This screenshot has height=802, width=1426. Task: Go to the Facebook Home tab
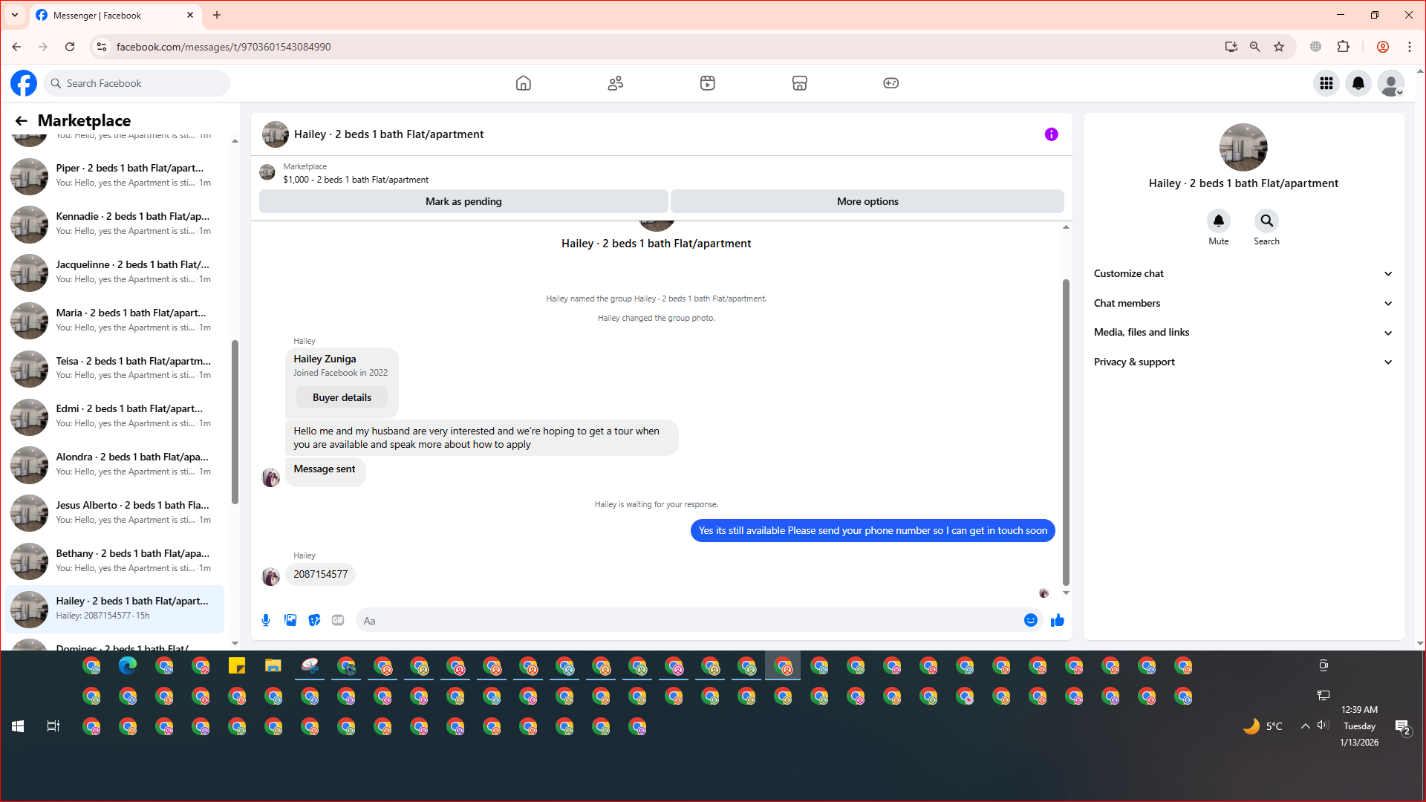point(523,83)
